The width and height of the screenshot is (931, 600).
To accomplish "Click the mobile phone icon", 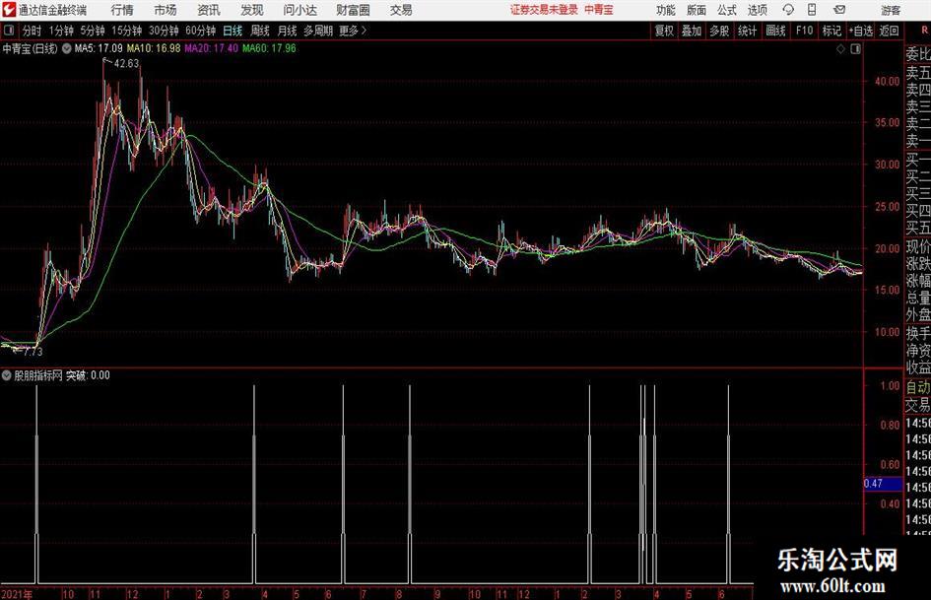I will 812,10.
